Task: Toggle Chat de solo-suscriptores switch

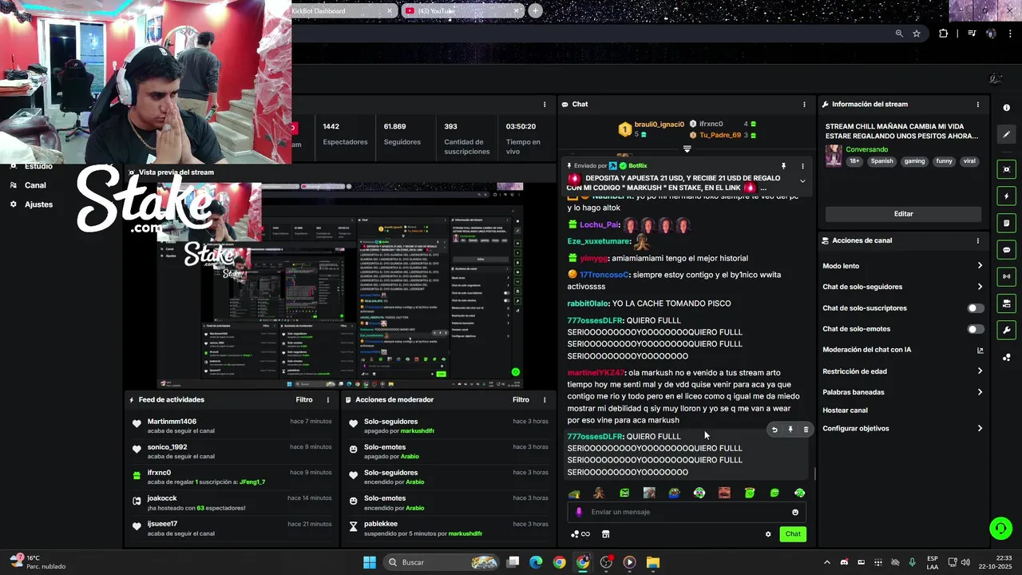Action: point(976,308)
